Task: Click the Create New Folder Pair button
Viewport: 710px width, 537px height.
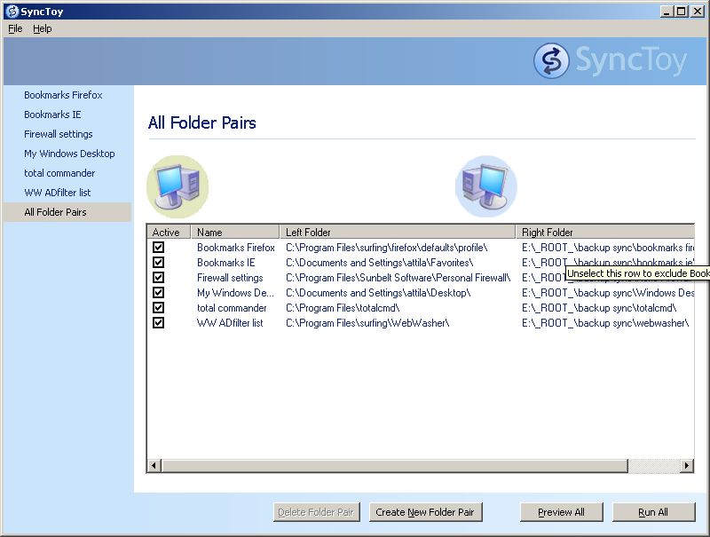Action: (425, 512)
